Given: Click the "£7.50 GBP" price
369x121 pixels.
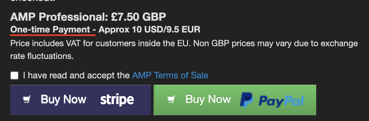Looking at the screenshot, I should 138,17.
